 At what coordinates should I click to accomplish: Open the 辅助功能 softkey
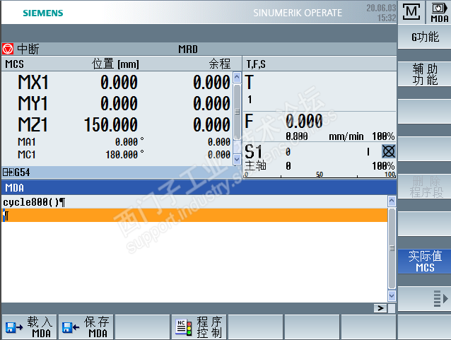coord(425,74)
